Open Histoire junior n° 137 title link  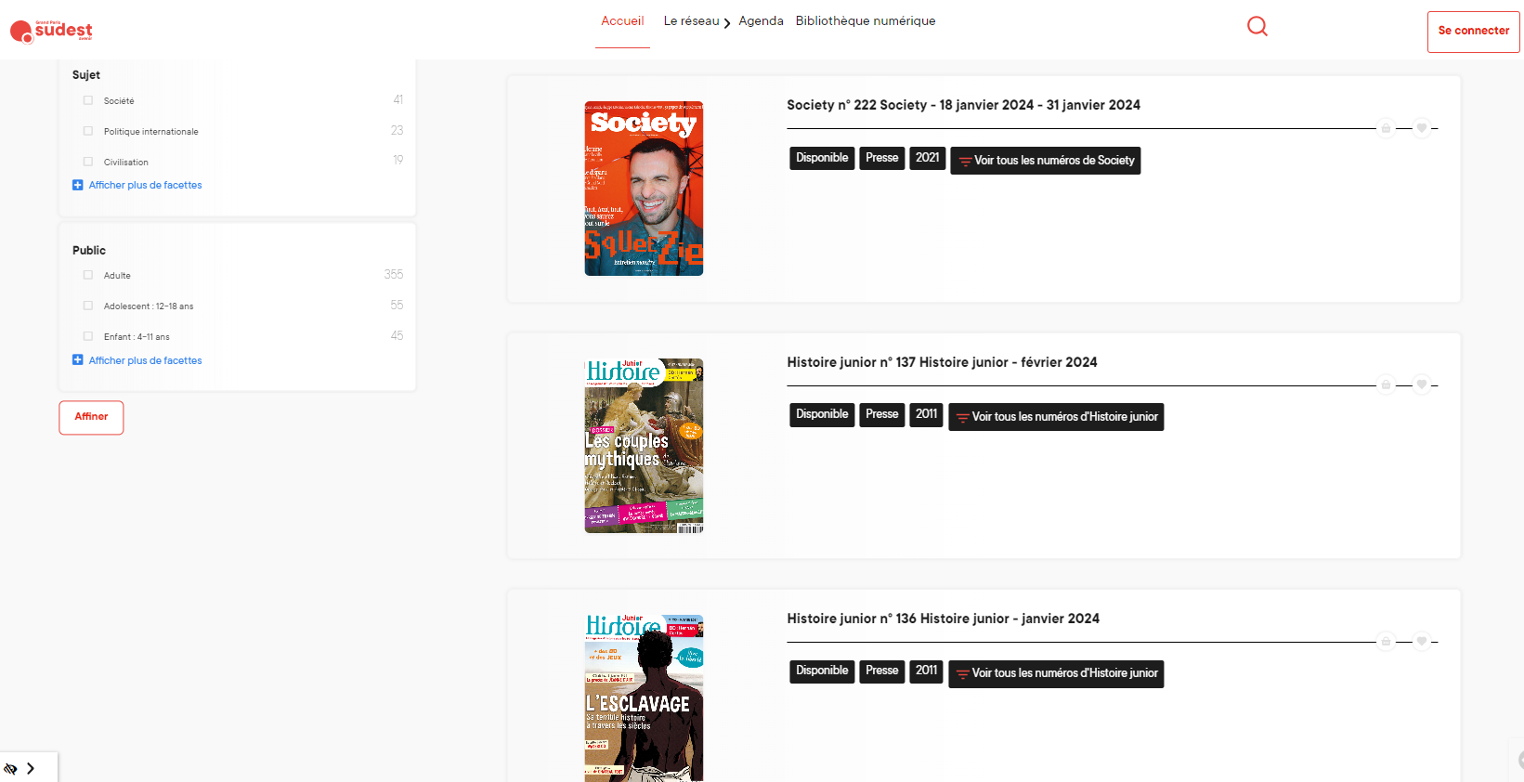tap(942, 362)
